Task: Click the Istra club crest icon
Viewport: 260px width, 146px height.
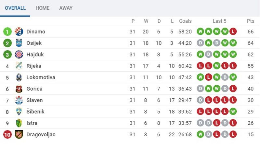Action: (x=19, y=123)
